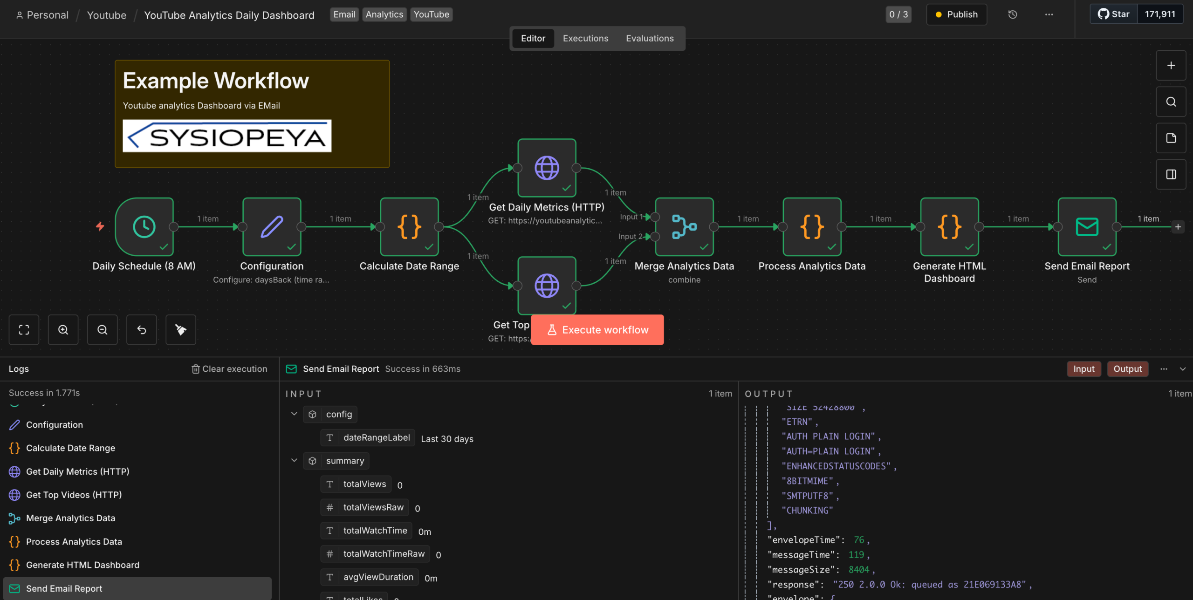
Task: Collapse the logs panel chevron
Action: (x=1182, y=369)
